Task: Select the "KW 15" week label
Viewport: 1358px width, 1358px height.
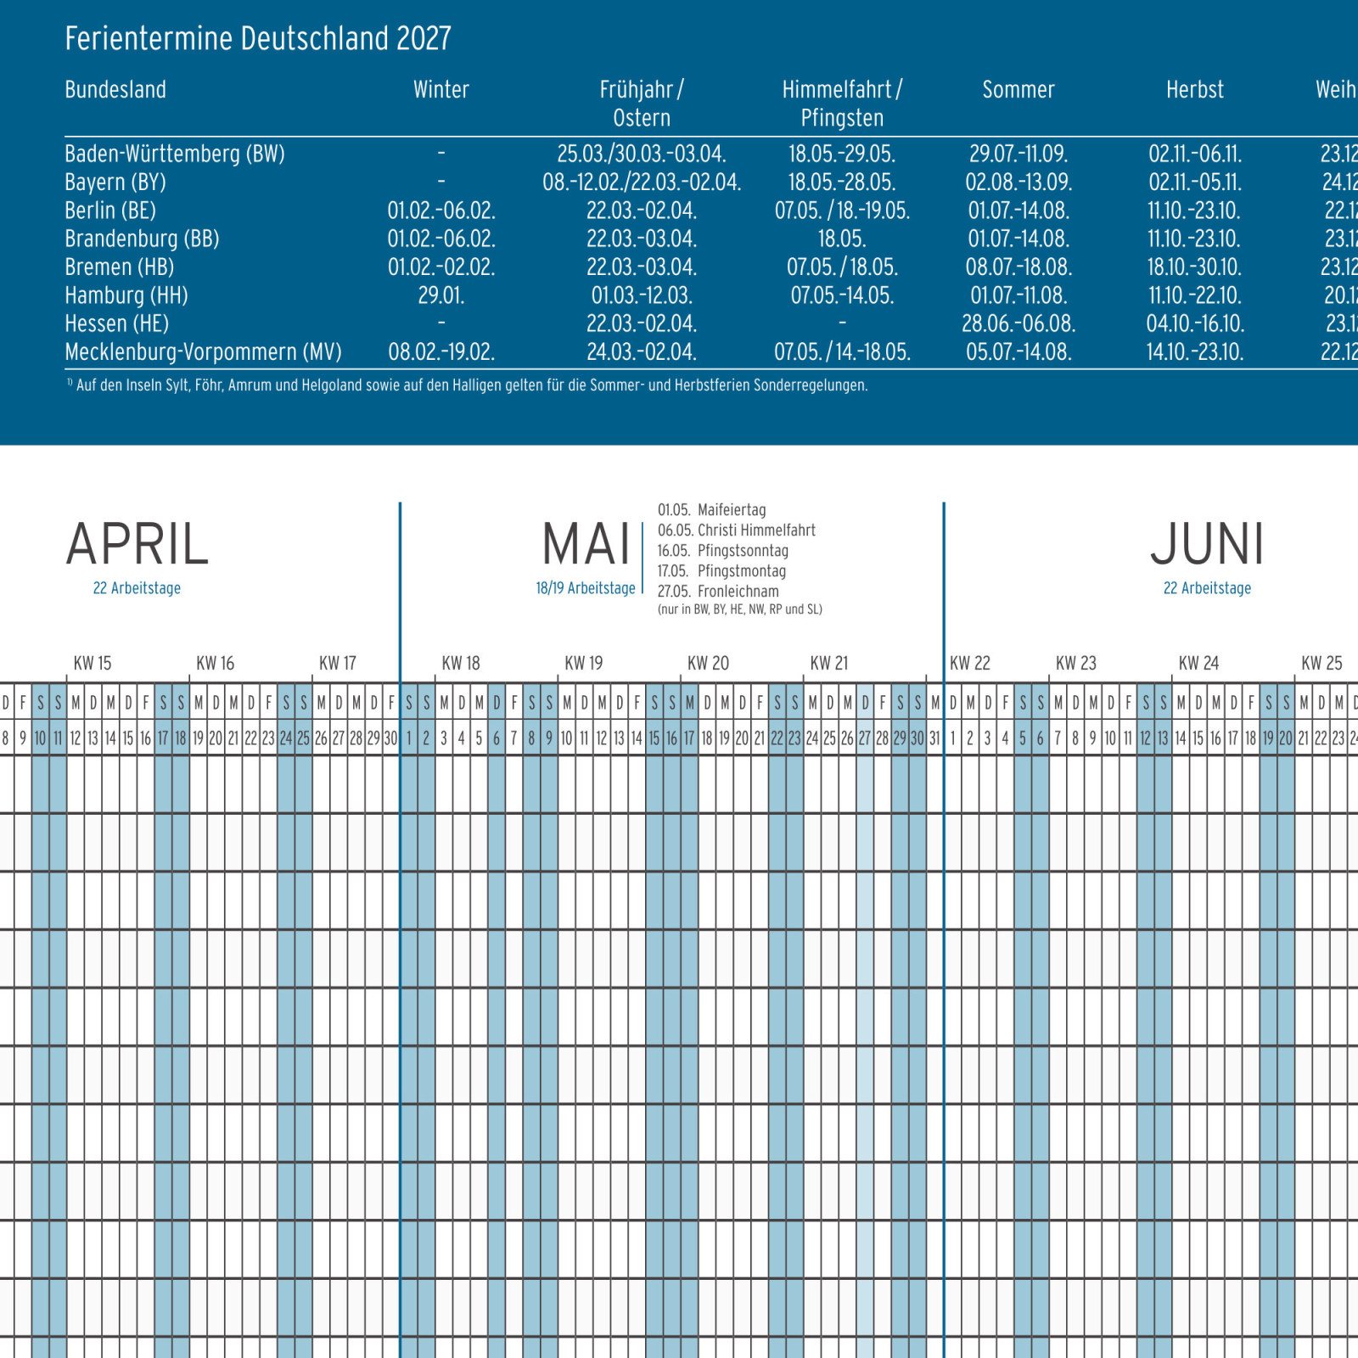Action: pos(93,664)
